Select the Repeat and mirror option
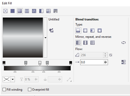 85,43
